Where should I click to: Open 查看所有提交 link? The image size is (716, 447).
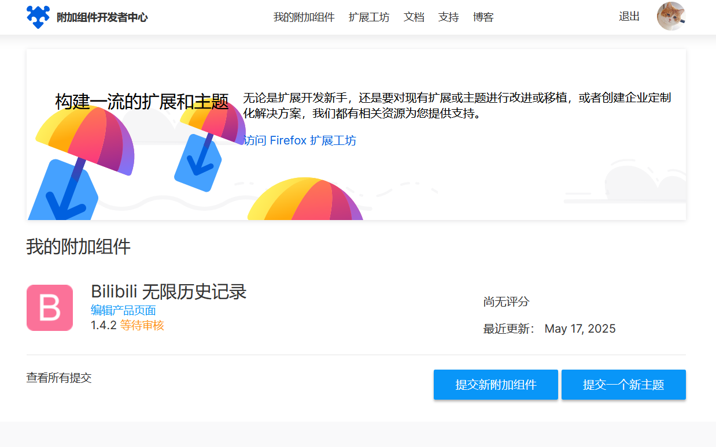click(59, 378)
